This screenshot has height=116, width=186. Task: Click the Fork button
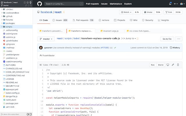coord(169,12)
